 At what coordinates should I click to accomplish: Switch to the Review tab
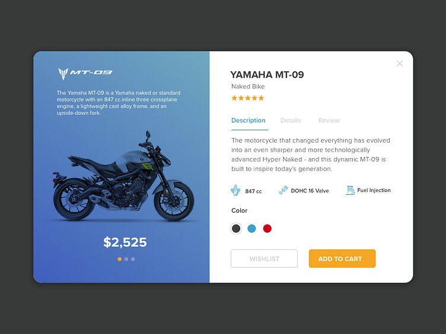pyautogui.click(x=329, y=120)
